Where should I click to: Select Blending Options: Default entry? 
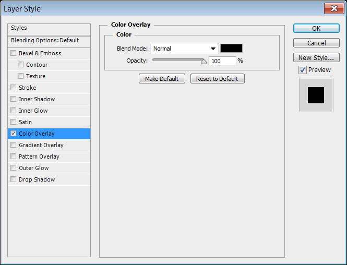coord(45,40)
